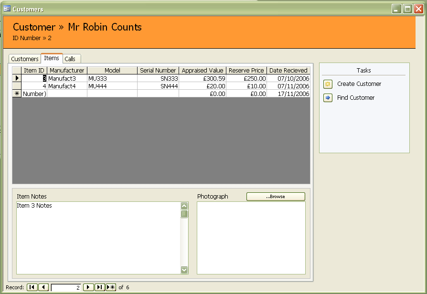Select the row for Item ID 4
The width and height of the screenshot is (427, 294).
(x=17, y=86)
